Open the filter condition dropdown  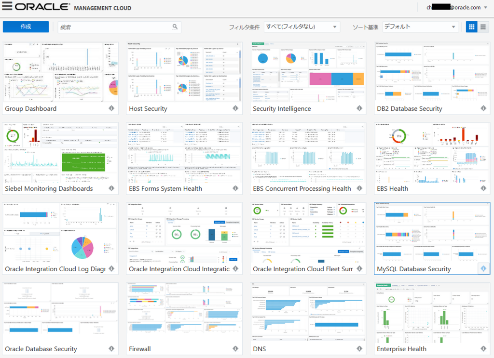coord(302,27)
